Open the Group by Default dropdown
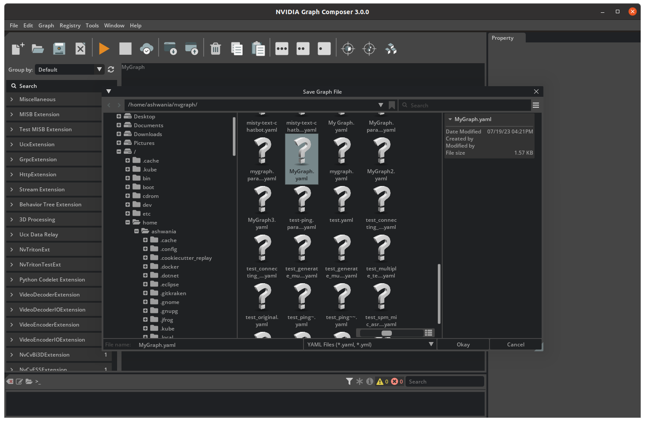 [x=69, y=69]
